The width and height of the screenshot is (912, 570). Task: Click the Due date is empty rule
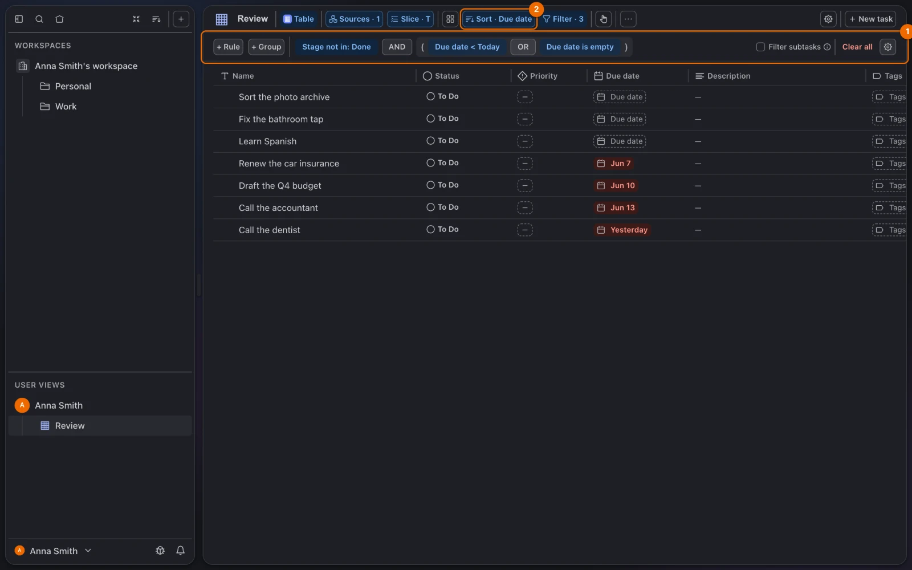point(580,47)
